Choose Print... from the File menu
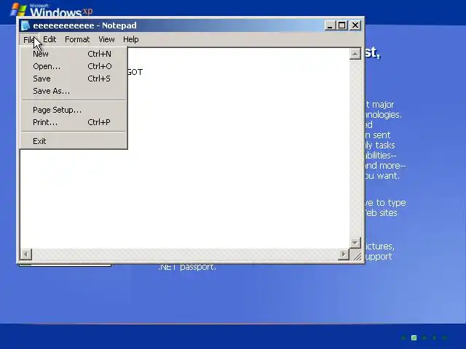 (x=74, y=122)
